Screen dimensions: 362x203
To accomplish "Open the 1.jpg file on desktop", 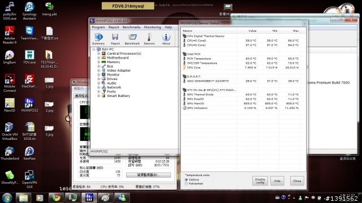I will [49, 82].
